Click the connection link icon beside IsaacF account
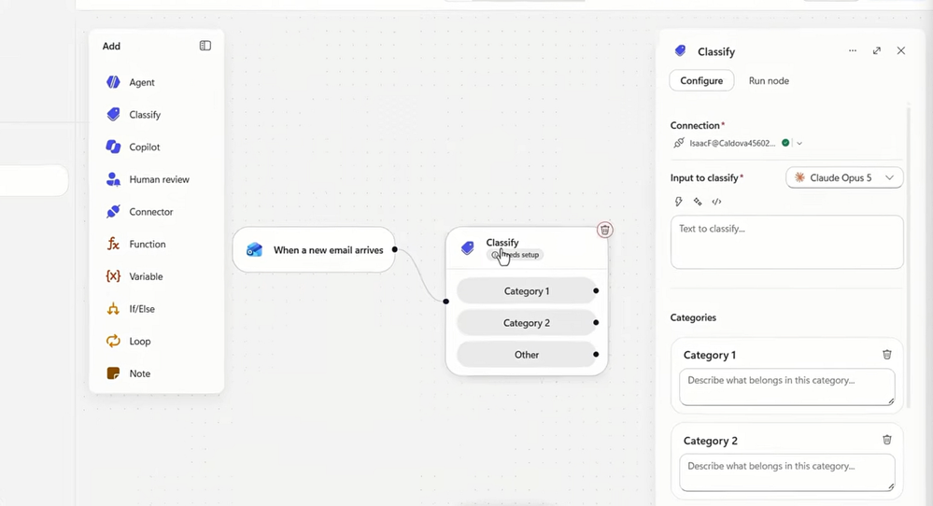This screenshot has width=933, height=506. [678, 143]
